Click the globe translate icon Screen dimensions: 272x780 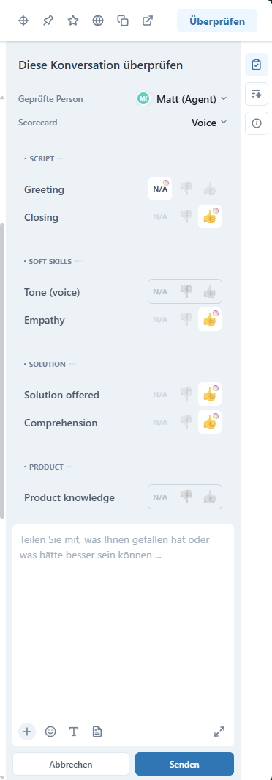coord(98,21)
